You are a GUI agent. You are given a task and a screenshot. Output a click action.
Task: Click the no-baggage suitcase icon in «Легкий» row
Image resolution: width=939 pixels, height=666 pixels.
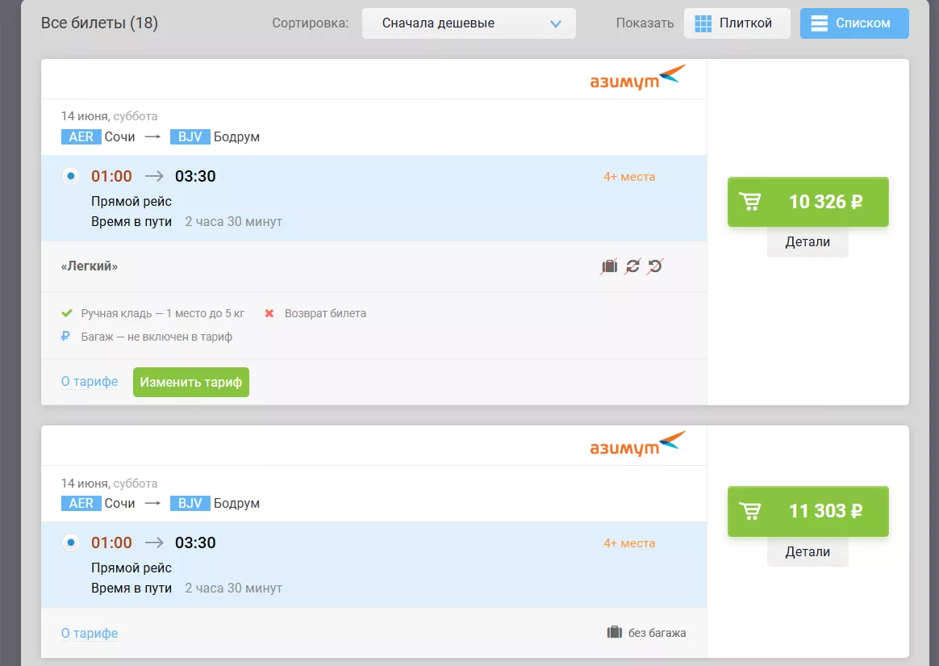pos(609,266)
